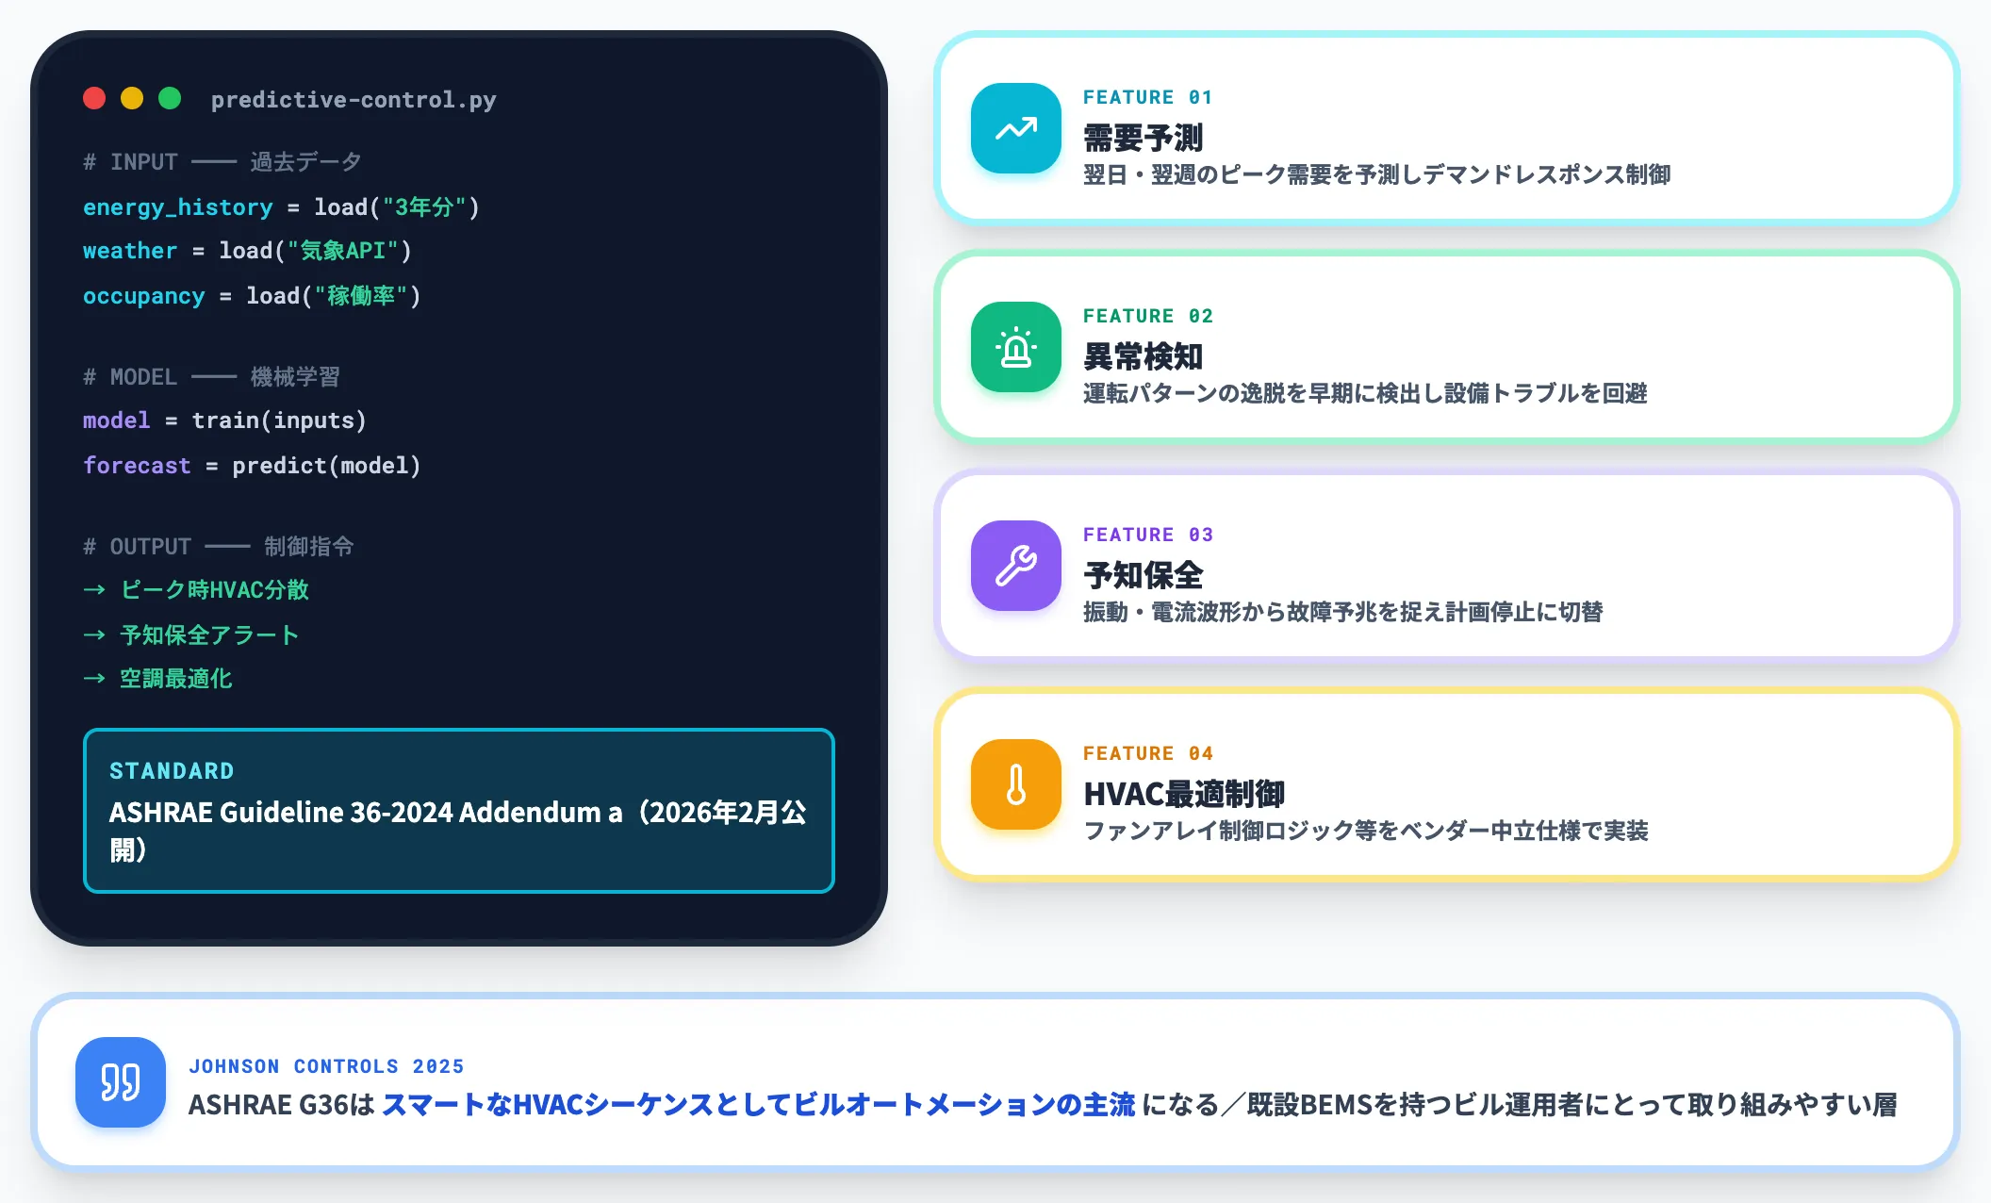Click the # OUTPUT 制御指令 comment line
Screen dimensions: 1991x1203
click(x=219, y=547)
